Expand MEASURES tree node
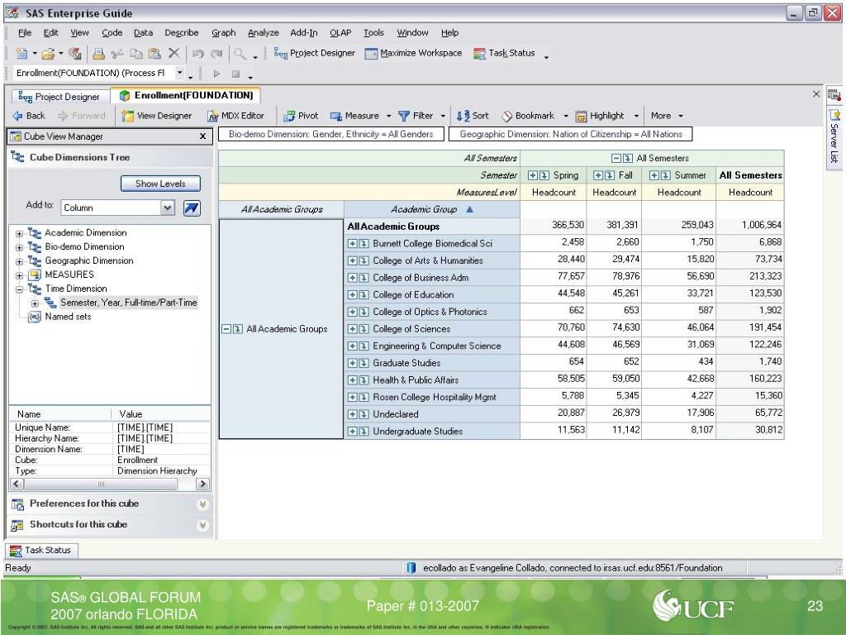Screen dimensions: 846x635 (20, 275)
